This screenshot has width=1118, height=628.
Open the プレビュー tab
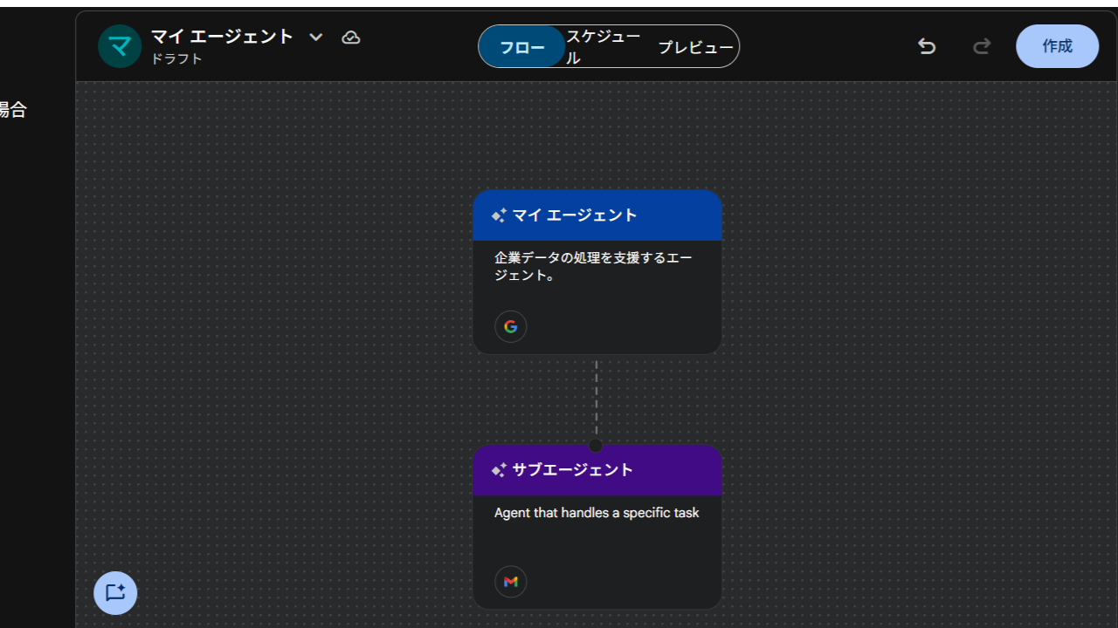(695, 47)
